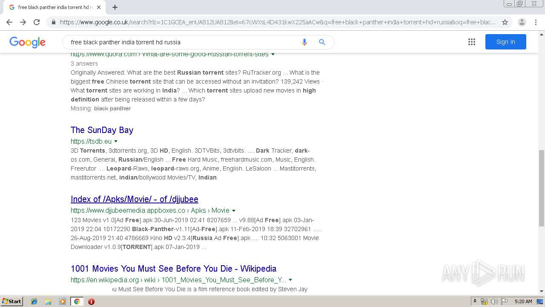Open a new tab with plus button
The height and width of the screenshot is (307, 545).
click(115, 7)
